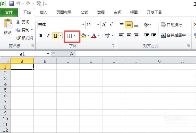Expand the Name Box dropdown arrow

(48, 54)
